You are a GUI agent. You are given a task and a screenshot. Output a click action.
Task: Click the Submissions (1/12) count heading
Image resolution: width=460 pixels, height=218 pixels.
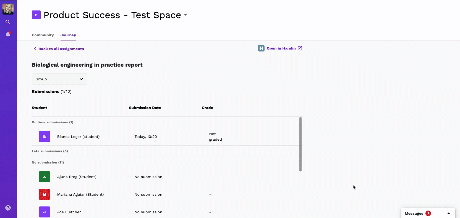[x=52, y=92]
